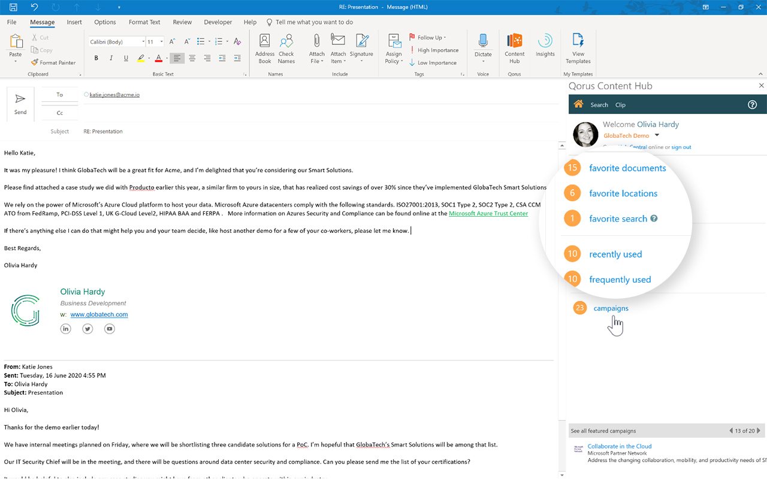Increase the font size

(x=172, y=41)
